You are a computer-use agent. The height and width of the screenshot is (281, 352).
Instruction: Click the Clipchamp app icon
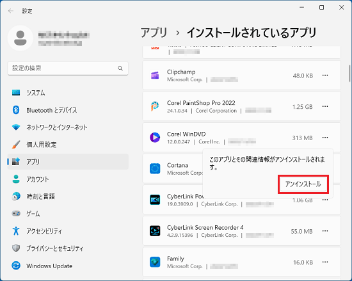(155, 76)
